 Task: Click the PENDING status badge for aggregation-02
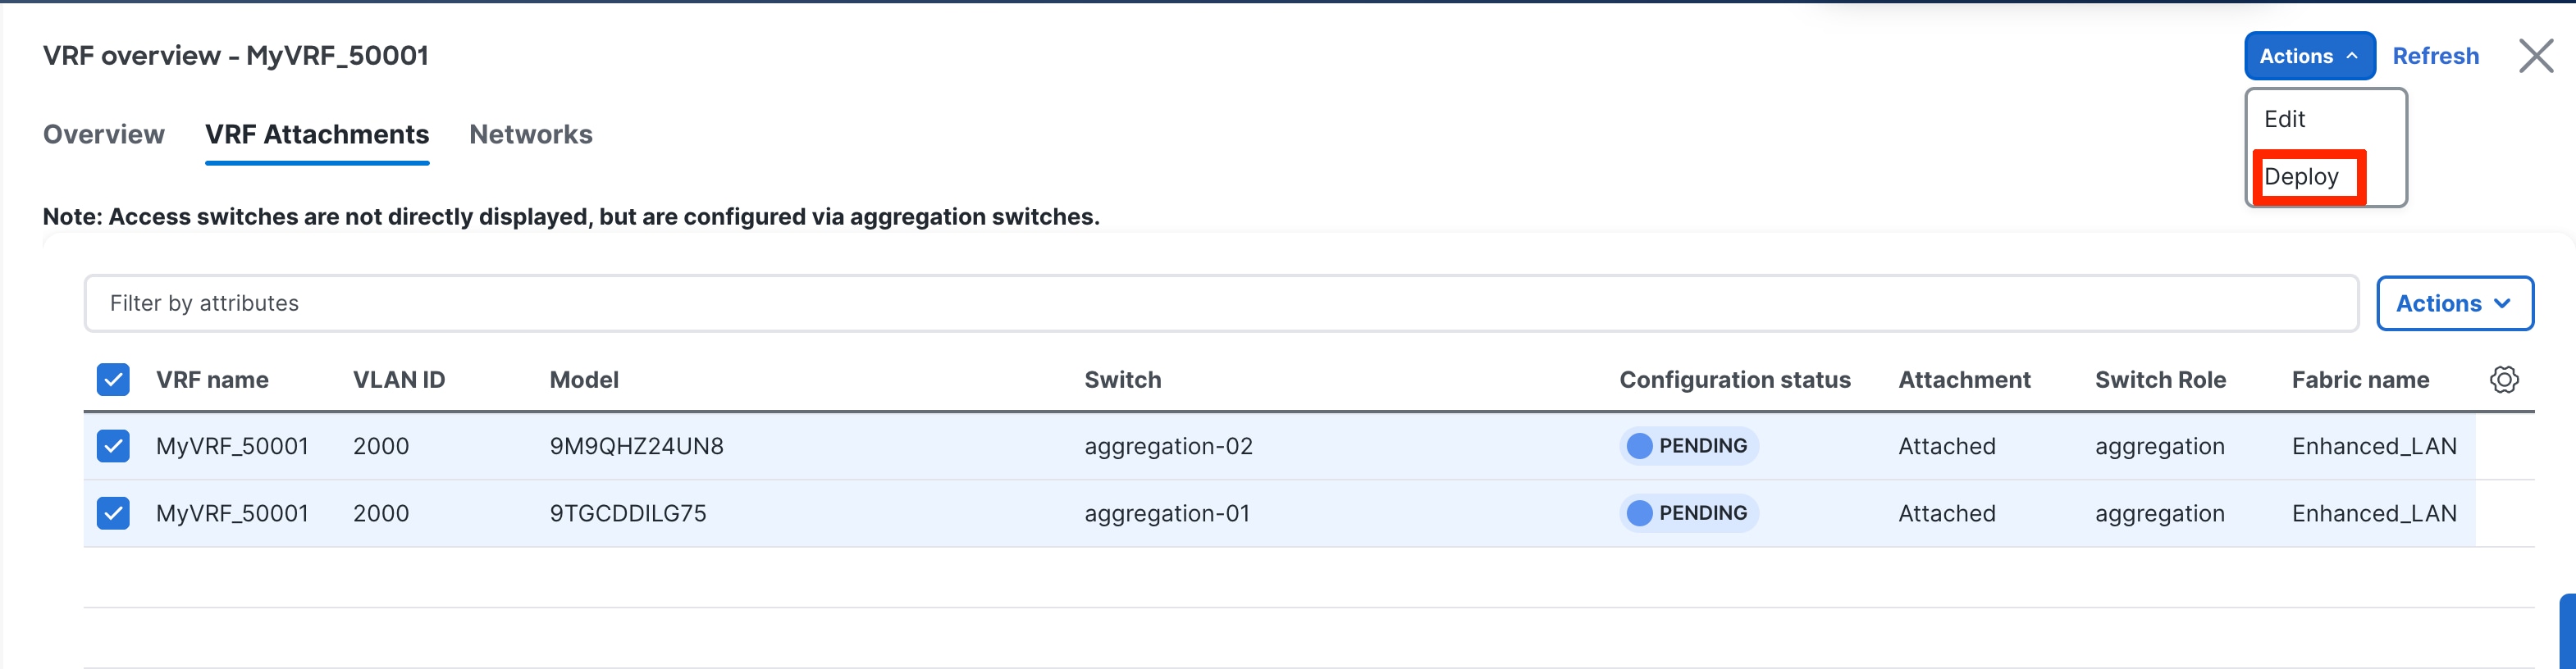(x=1688, y=446)
